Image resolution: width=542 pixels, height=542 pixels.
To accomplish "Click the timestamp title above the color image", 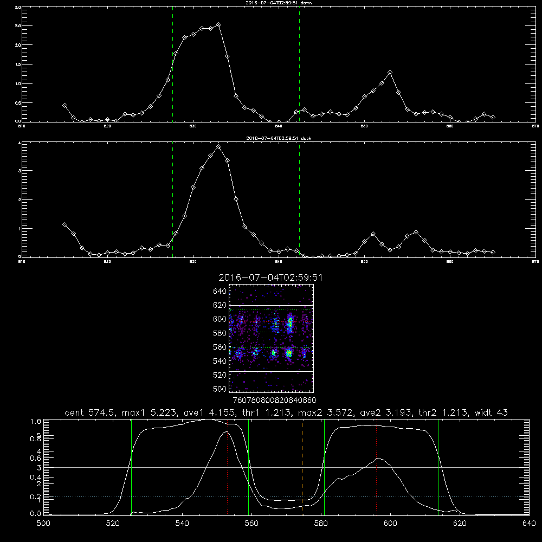I will click(270, 278).
